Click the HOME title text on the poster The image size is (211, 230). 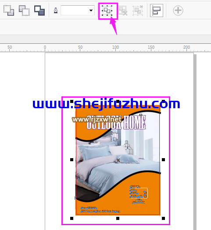[134, 123]
